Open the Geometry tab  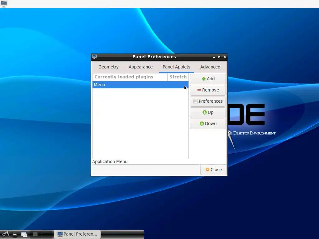[108, 67]
